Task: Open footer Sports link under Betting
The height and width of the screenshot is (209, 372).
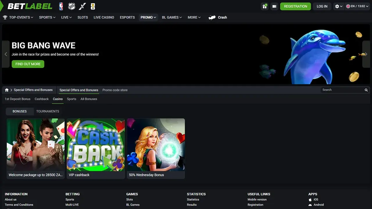Action: pos(70,199)
